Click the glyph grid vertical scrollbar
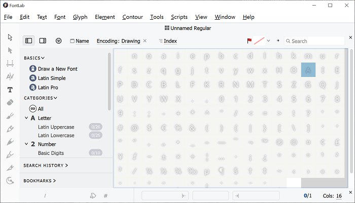 coord(351,111)
